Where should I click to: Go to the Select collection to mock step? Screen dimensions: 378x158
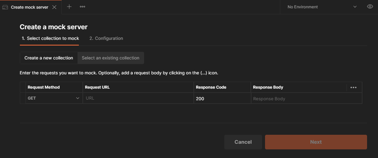point(50,39)
